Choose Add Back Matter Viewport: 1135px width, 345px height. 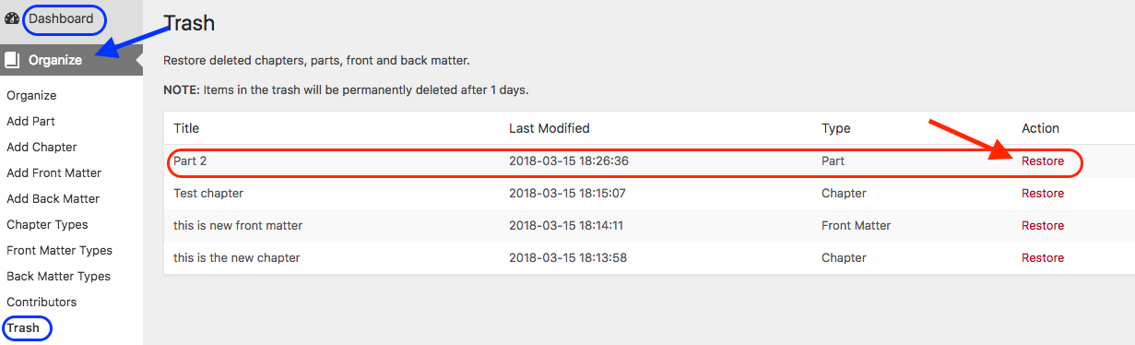(x=53, y=199)
